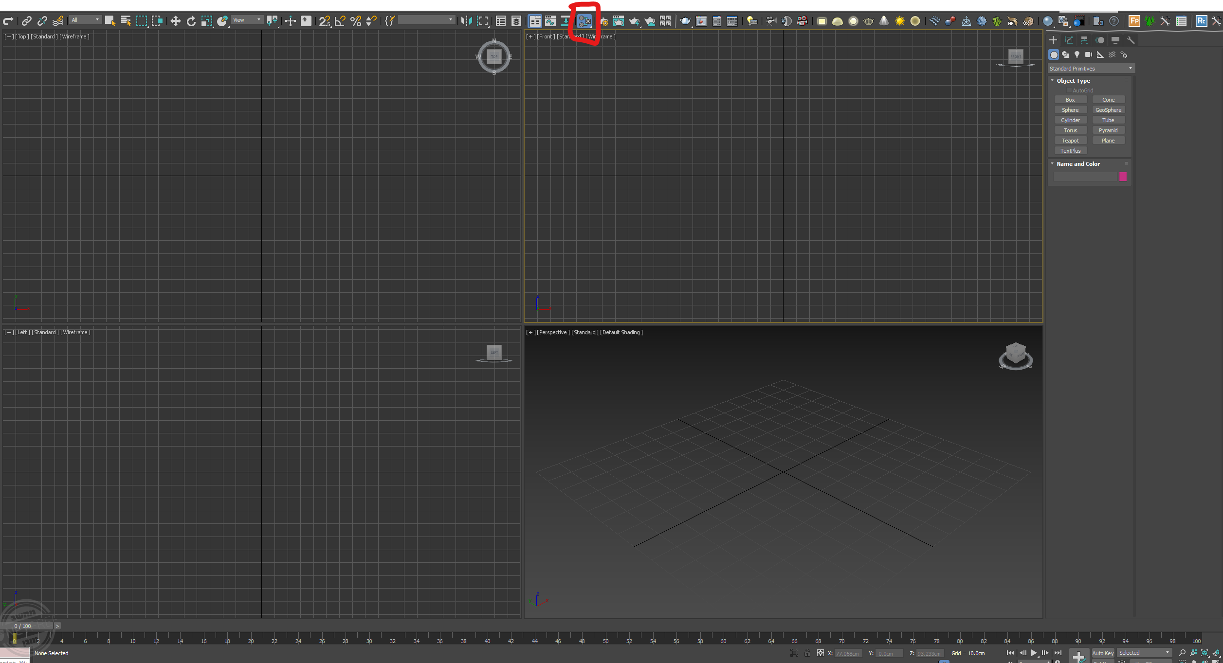Open the Curve Editor icon

pos(550,21)
